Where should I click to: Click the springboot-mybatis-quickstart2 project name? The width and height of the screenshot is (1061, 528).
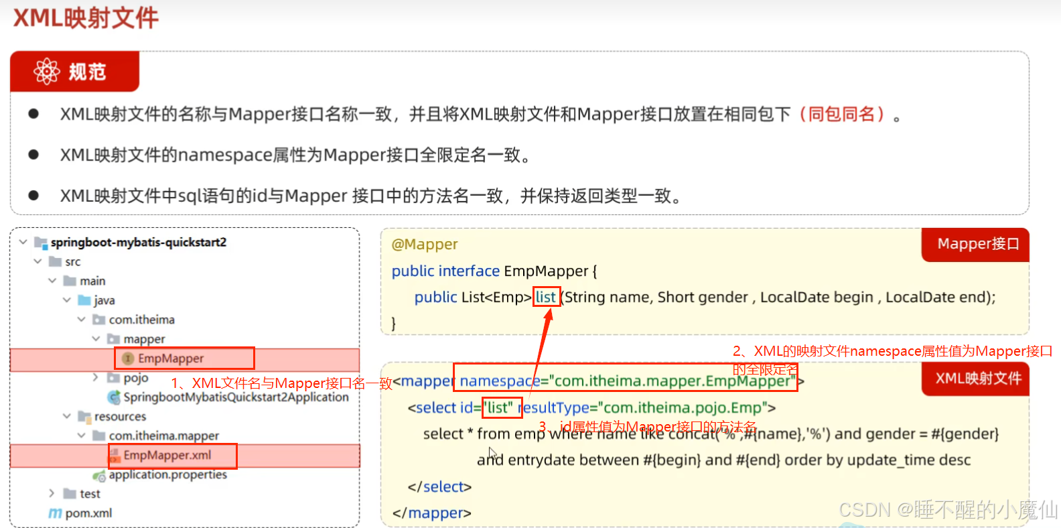[x=139, y=242]
